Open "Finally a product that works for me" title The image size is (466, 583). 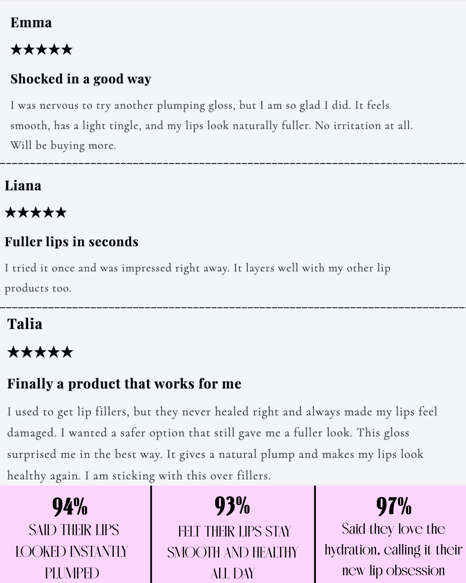point(124,384)
